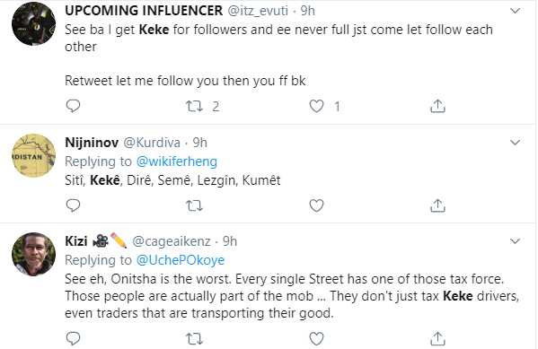The height and width of the screenshot is (349, 538).
Task: Share Nijninov's tweet
Action: click(437, 205)
